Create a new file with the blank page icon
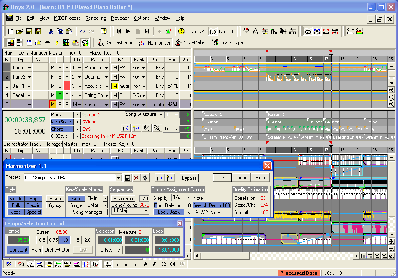The image size is (398, 278). pyautogui.click(x=11, y=31)
